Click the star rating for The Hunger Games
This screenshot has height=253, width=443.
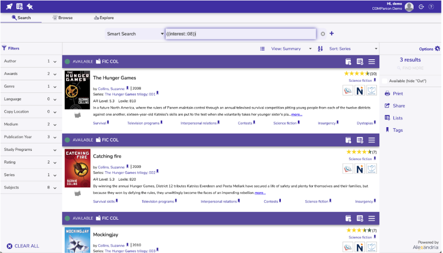(357, 73)
